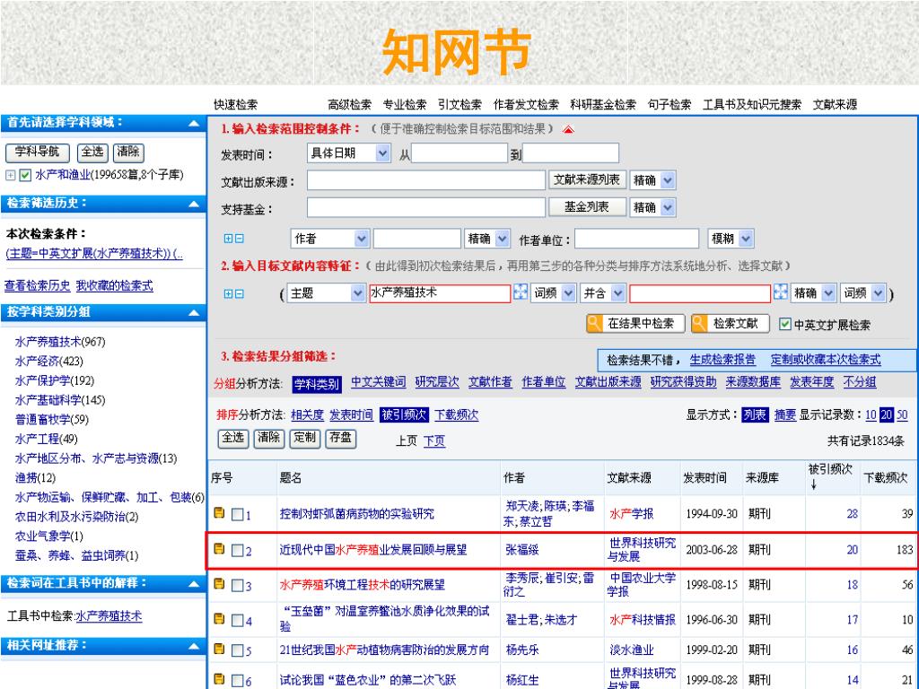
Task: Switch to 专业检索 tab
Action: click(405, 105)
